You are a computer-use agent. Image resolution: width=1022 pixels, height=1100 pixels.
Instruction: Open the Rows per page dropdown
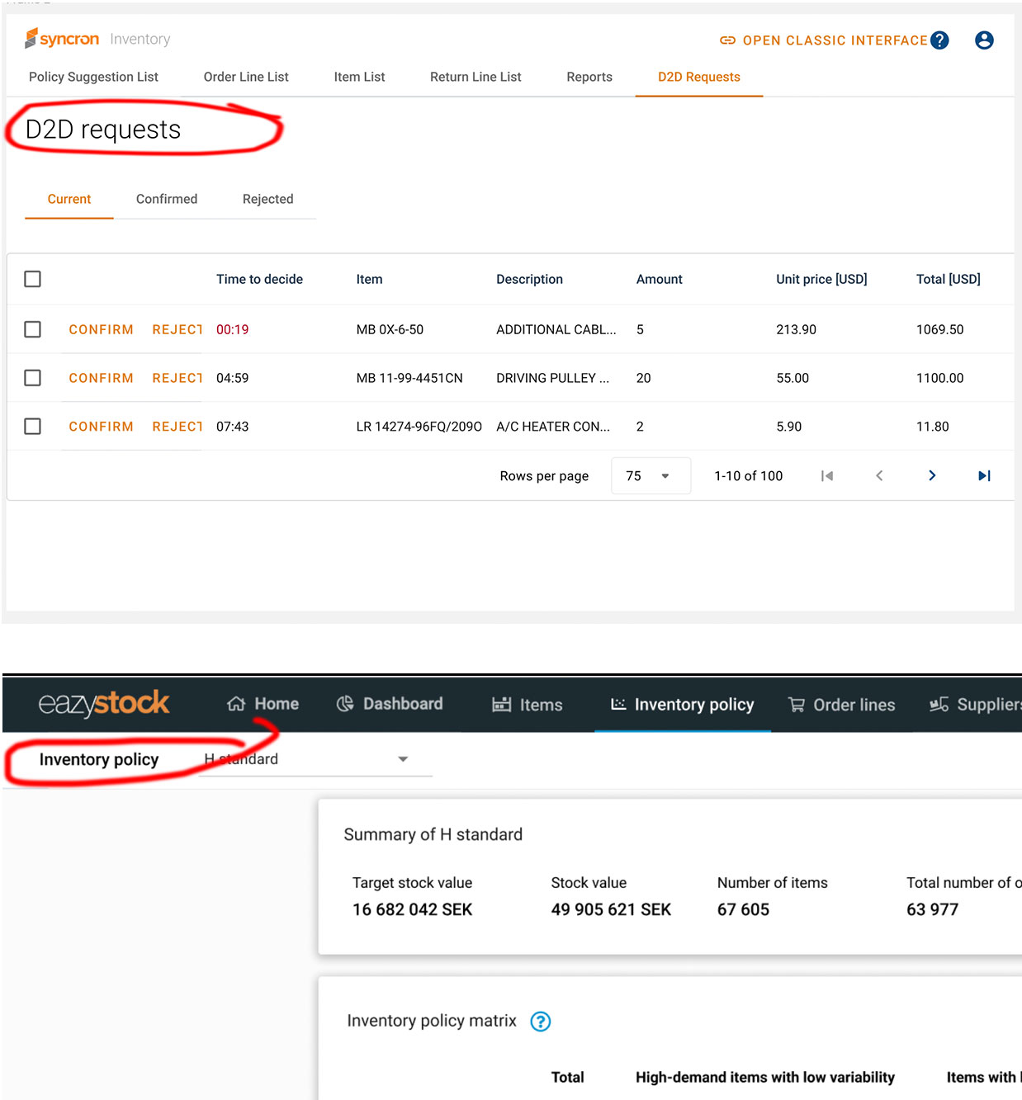click(x=650, y=476)
